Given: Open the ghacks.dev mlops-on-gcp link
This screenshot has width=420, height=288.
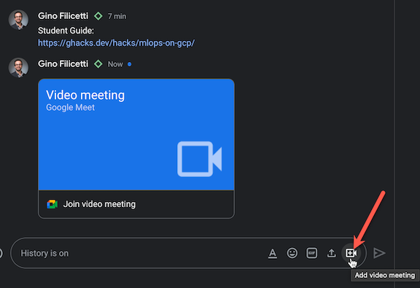Looking at the screenshot, I should [x=116, y=43].
